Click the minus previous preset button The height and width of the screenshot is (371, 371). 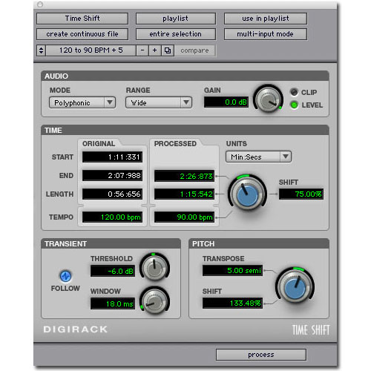click(x=142, y=50)
